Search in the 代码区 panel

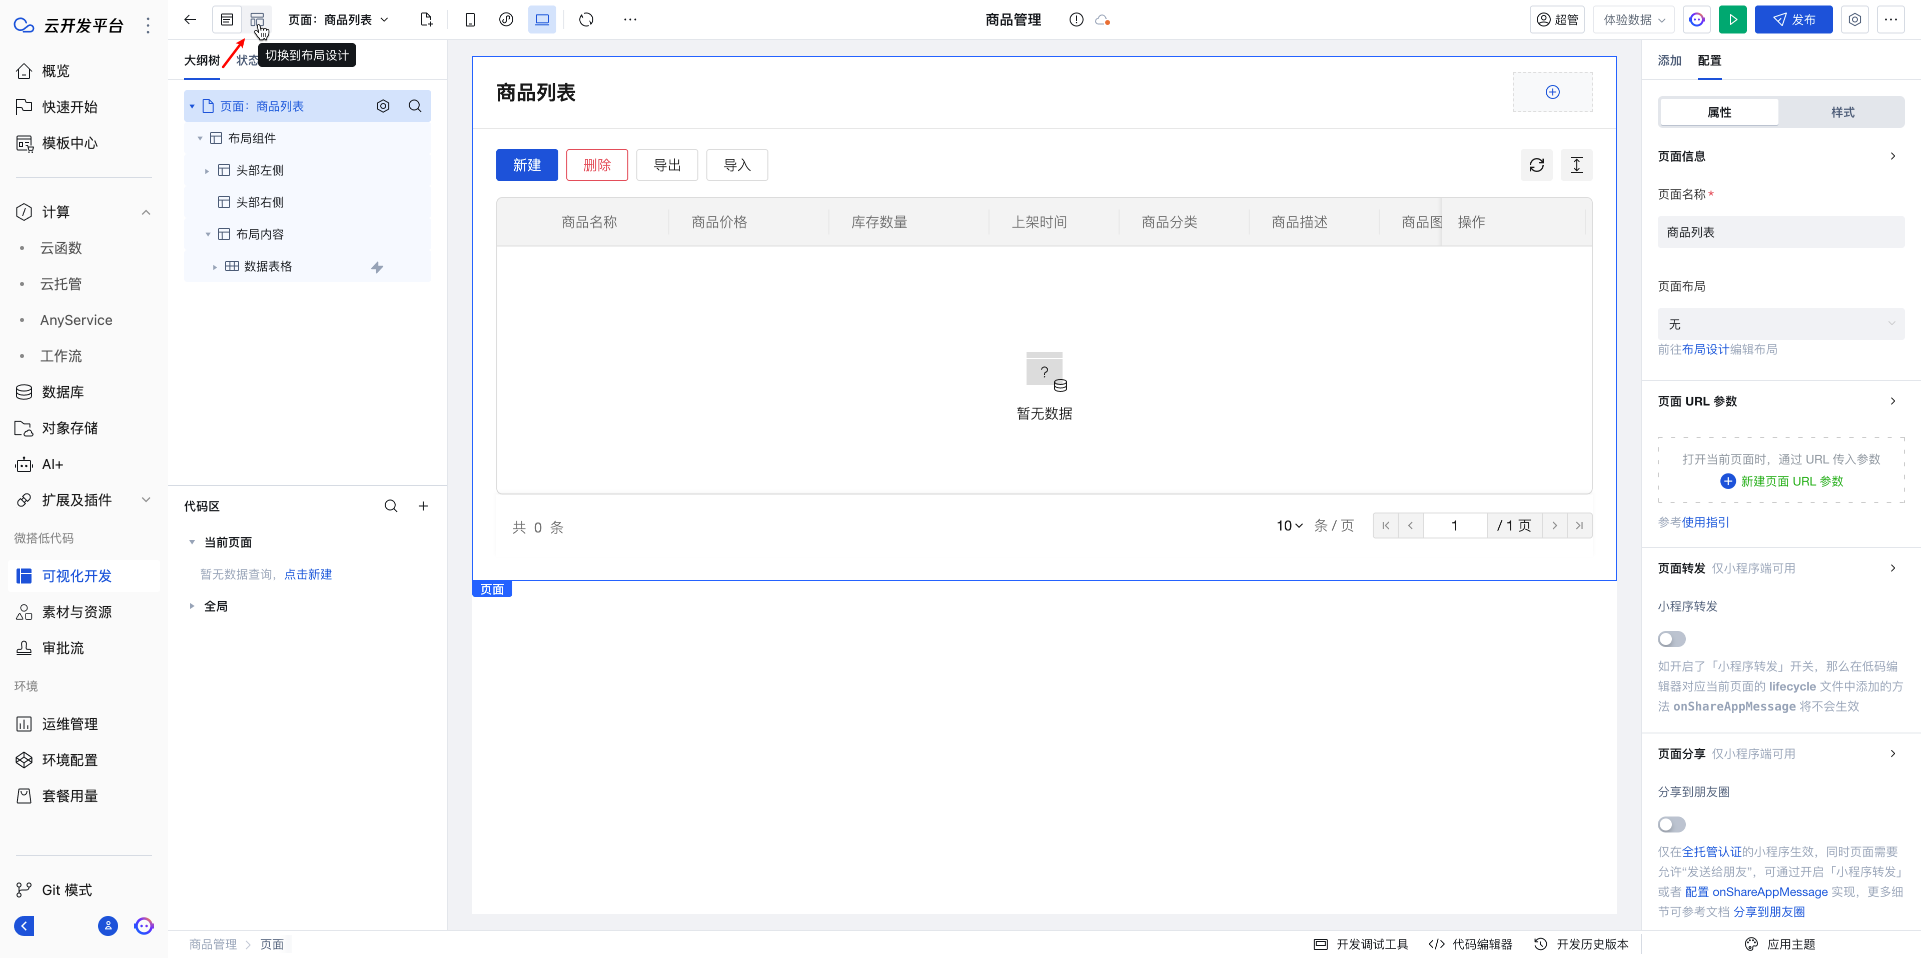tap(391, 506)
